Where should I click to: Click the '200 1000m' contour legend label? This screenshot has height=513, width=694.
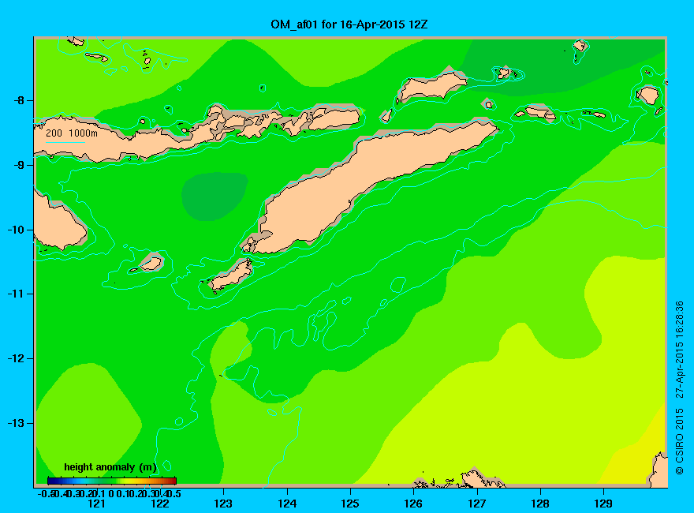coord(72,133)
